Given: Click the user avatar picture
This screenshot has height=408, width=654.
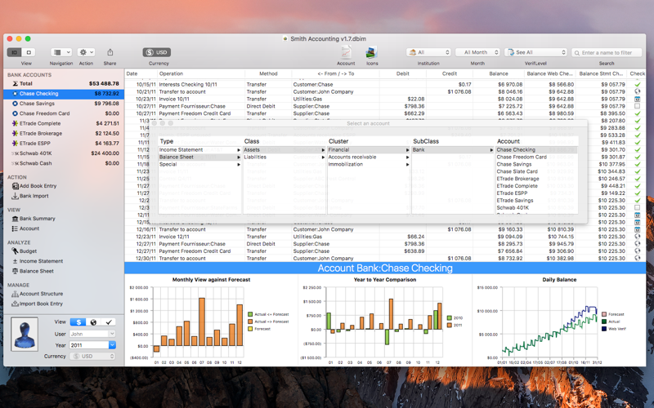Looking at the screenshot, I should point(25,334).
